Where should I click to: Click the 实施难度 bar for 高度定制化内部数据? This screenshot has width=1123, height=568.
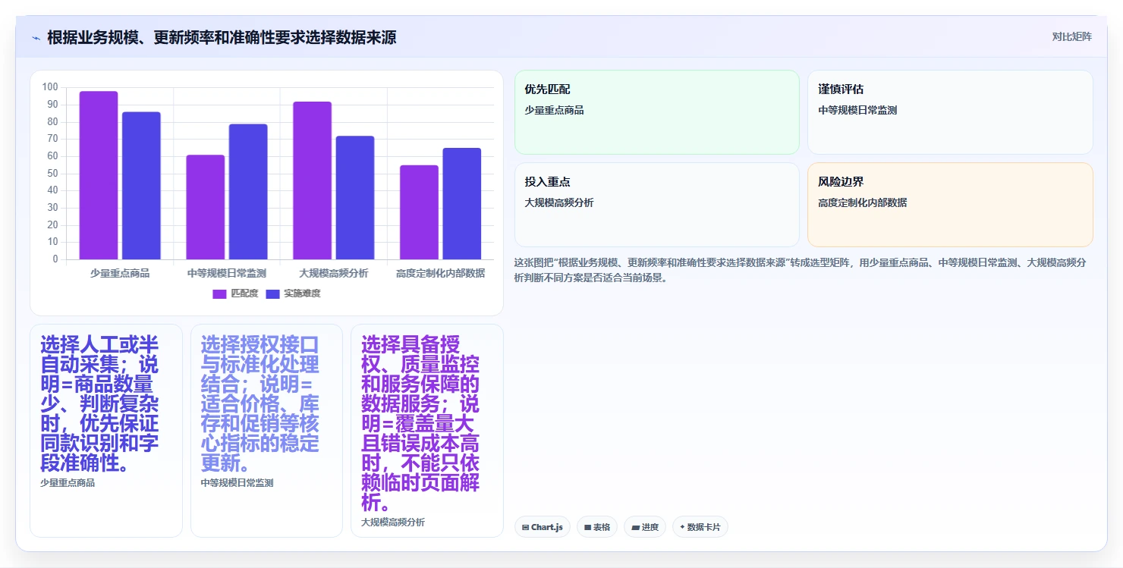coord(461,204)
